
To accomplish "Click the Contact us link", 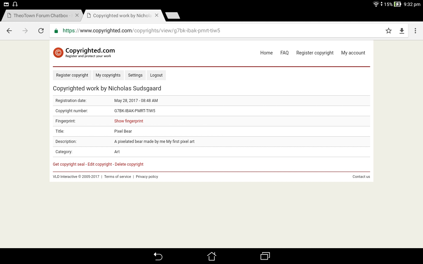I will click(361, 177).
